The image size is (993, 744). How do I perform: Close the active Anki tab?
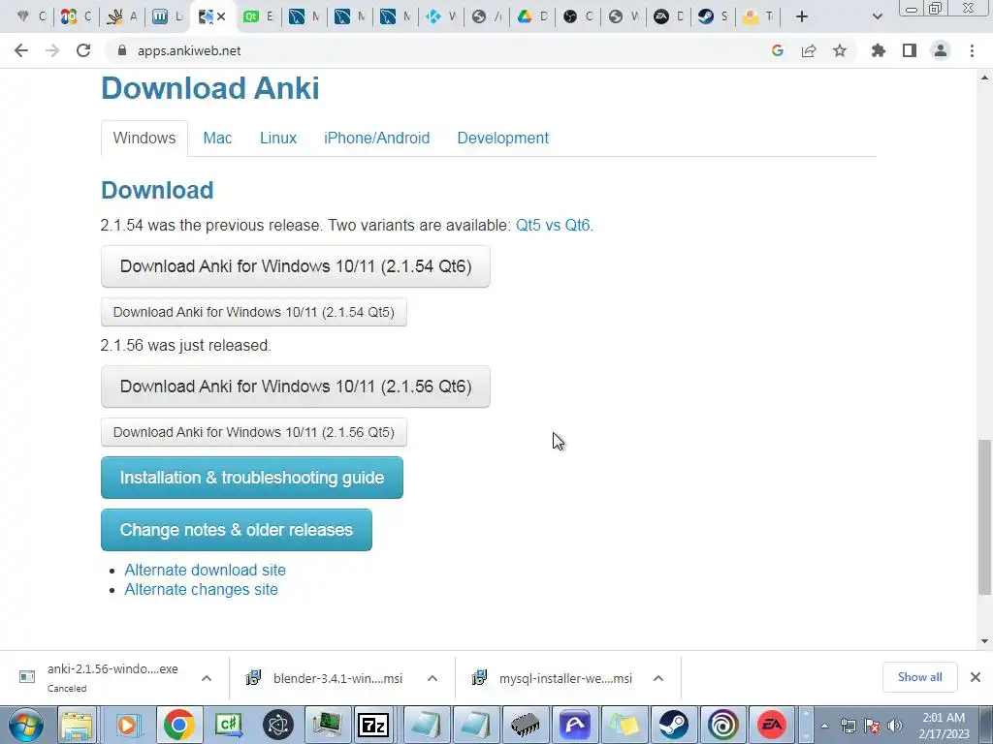point(221,16)
